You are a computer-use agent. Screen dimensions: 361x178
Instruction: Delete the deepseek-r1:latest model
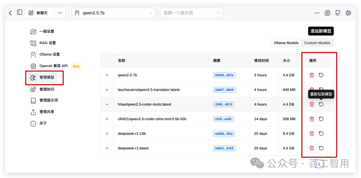312,148
